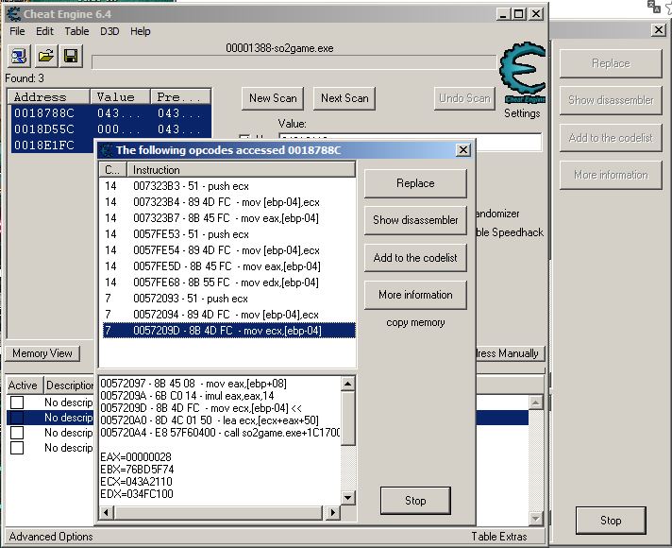Screen dimensions: 672x548
Task: Click the open process icon
Action: [x=20, y=57]
